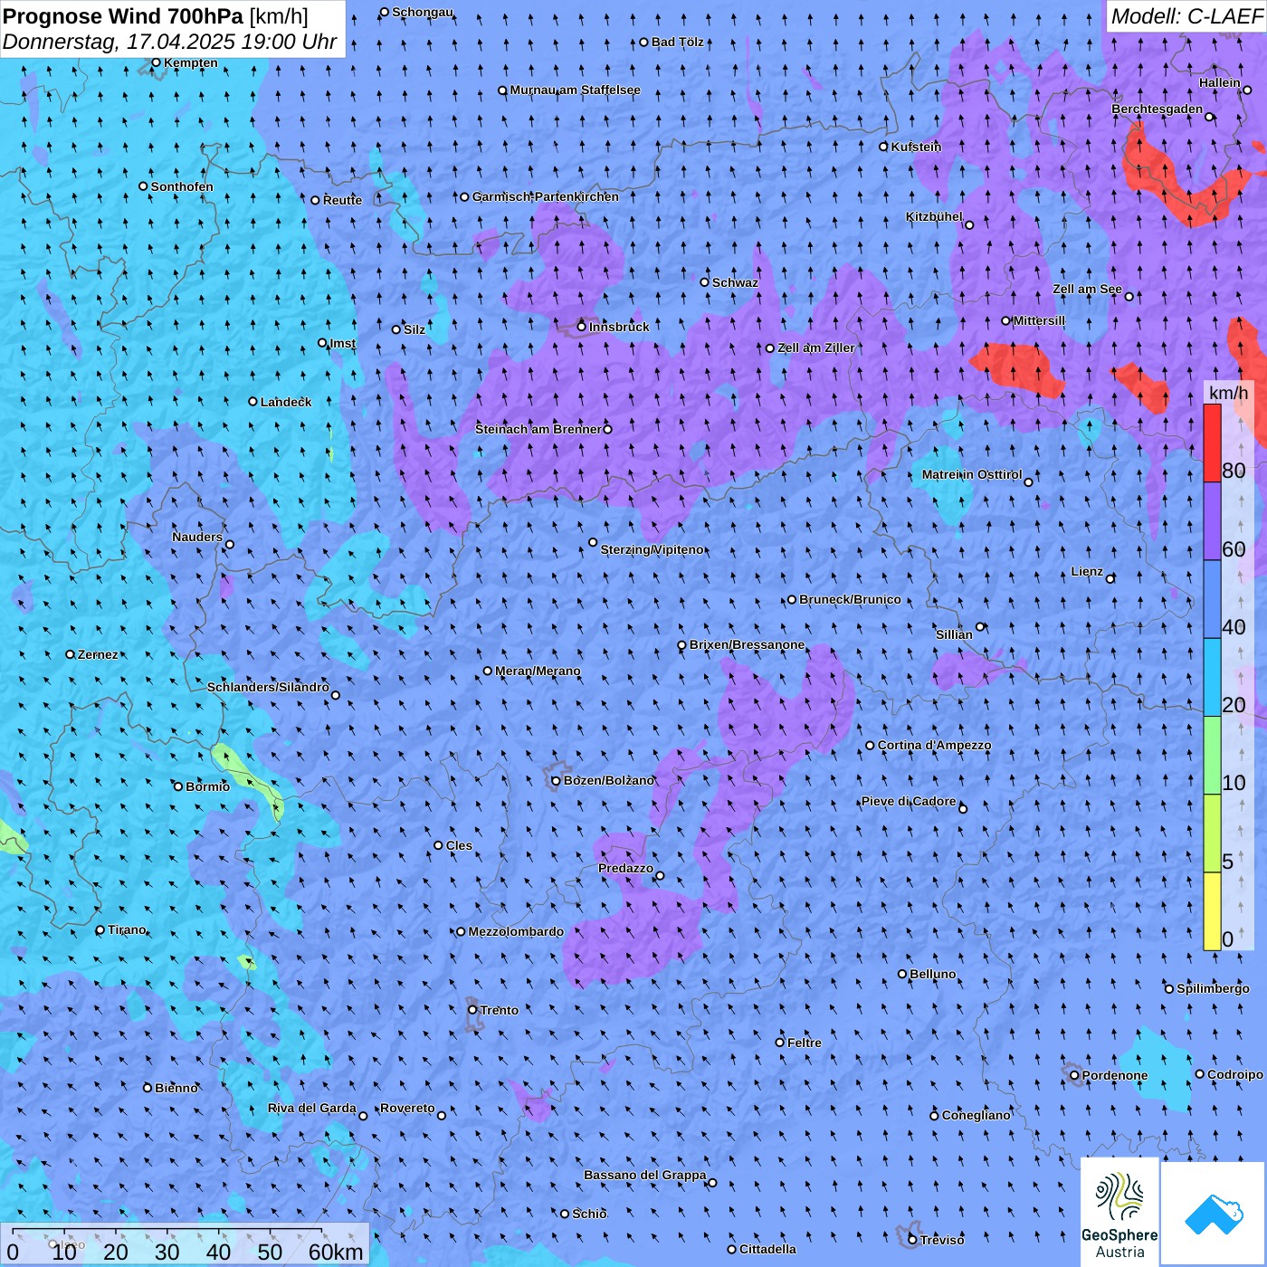Click the Prognose Wind 700hPa title
Image resolution: width=1267 pixels, height=1267 pixels.
[x=123, y=15]
